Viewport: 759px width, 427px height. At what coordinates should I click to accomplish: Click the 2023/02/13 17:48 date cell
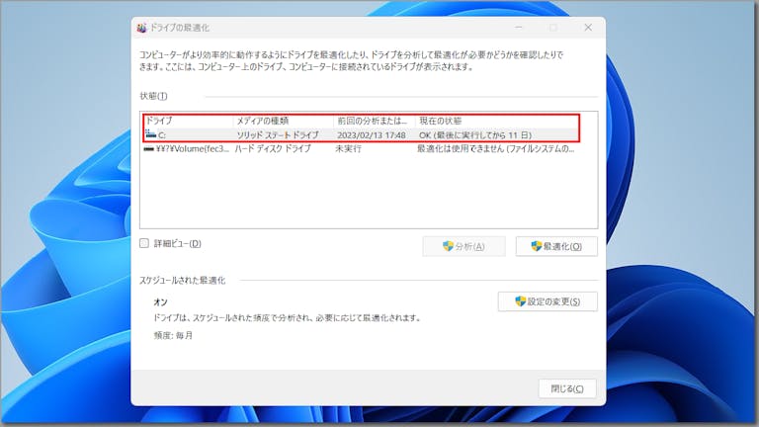coord(372,135)
